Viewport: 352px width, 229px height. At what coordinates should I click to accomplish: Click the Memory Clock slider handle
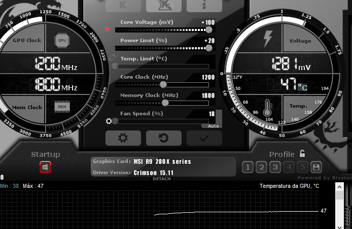[165, 103]
